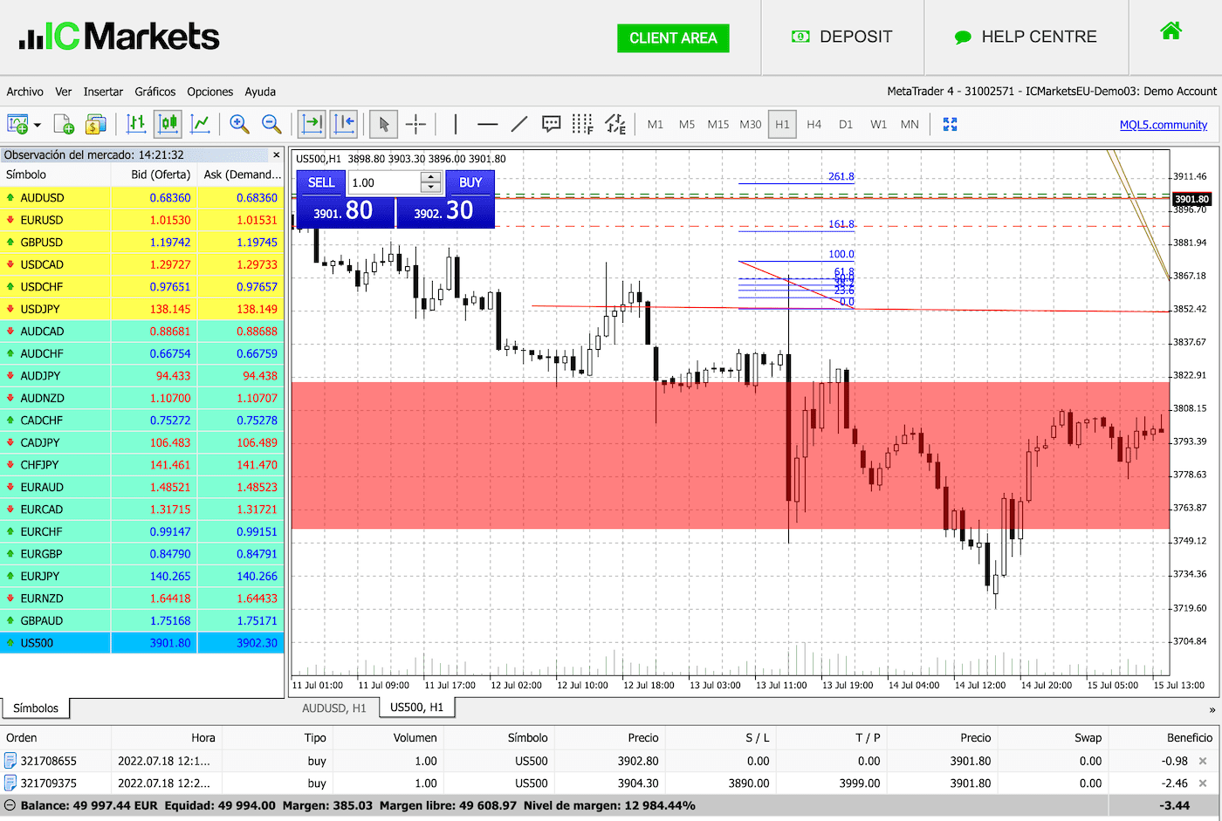Open the Ayuda menu
This screenshot has height=821, width=1222.
[260, 92]
